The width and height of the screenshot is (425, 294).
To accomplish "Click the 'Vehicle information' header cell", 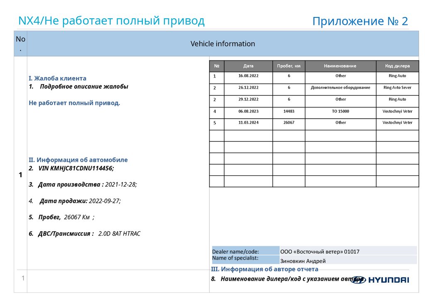I will (223, 44).
